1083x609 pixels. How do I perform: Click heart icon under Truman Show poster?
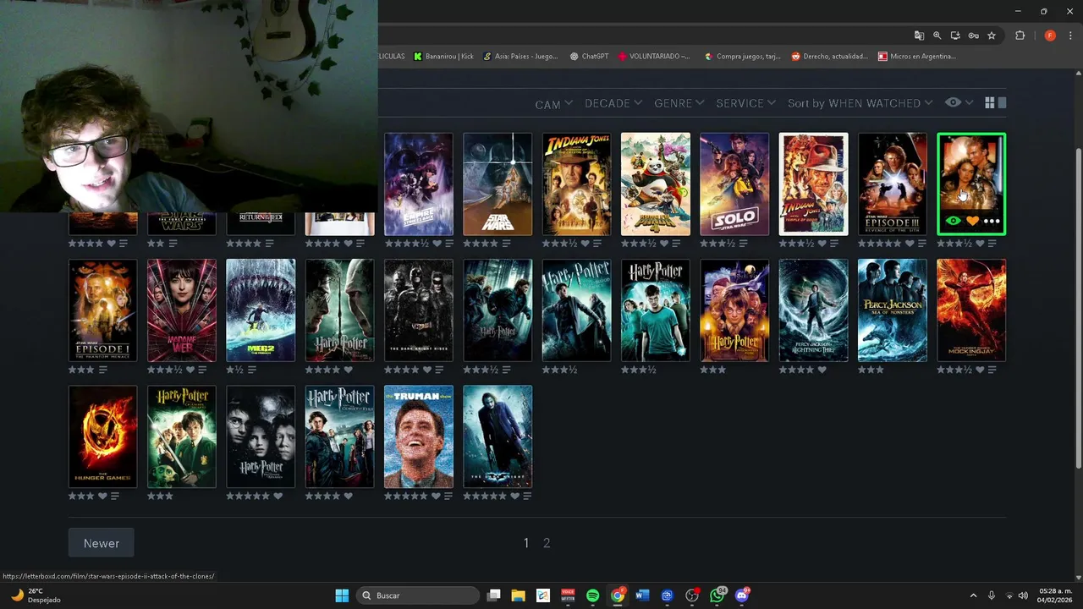tap(436, 497)
